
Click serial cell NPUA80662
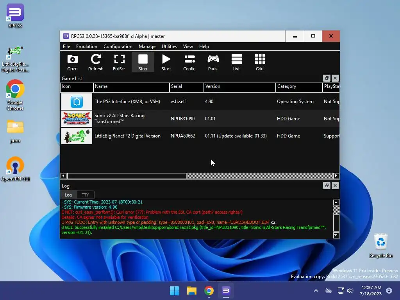tap(183, 136)
